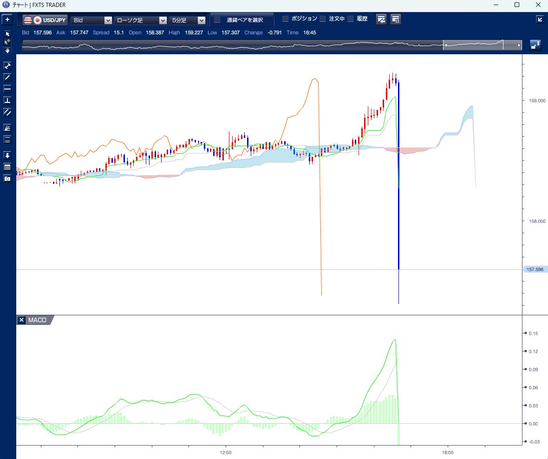Viewport: 548px width, 459px height.
Task: Select the trend line drawing tool
Action: (x=7, y=77)
